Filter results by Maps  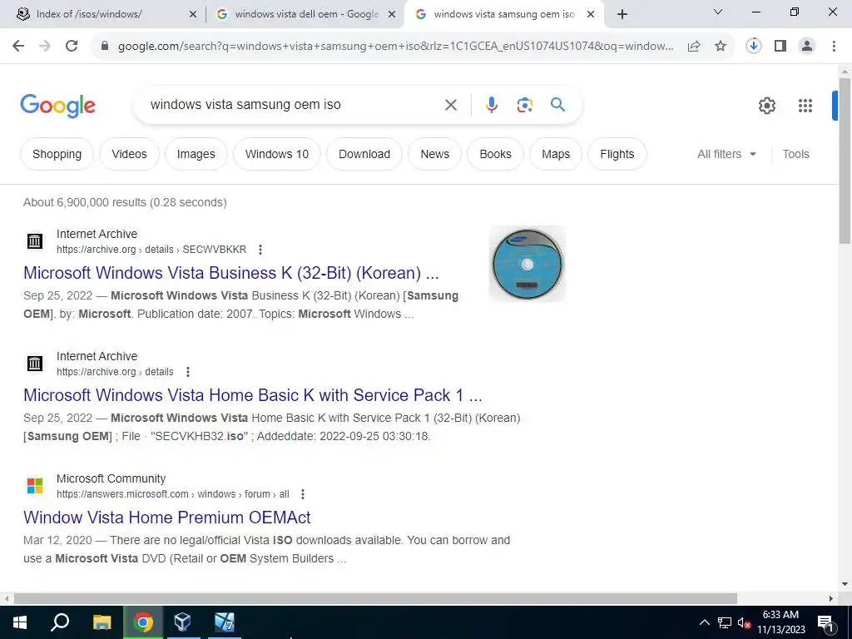click(x=556, y=154)
